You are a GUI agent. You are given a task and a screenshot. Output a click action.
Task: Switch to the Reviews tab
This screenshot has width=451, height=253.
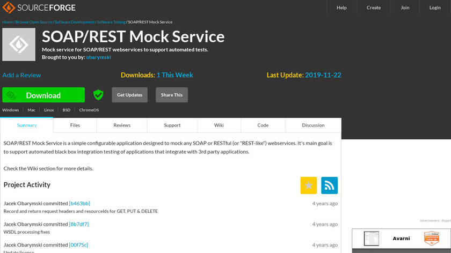(x=122, y=125)
